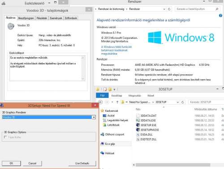Sort files by Név column
This screenshot has height=169, width=224.
pyautogui.click(x=138, y=109)
